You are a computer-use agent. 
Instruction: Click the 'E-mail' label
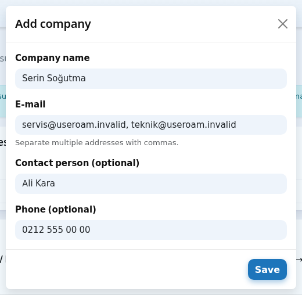tap(30, 104)
